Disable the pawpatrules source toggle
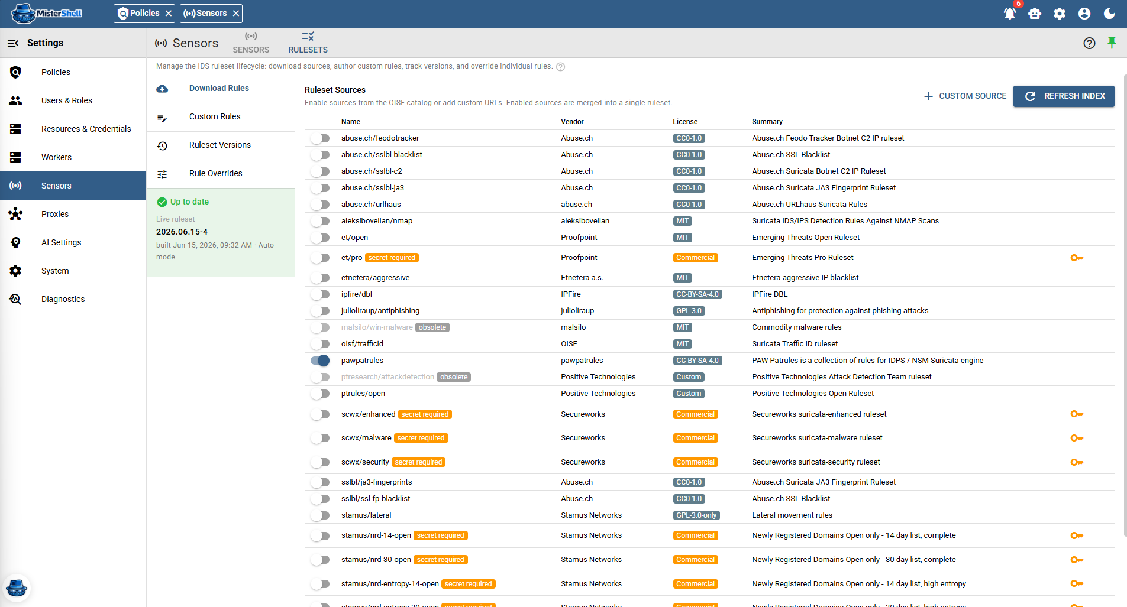 click(x=320, y=361)
